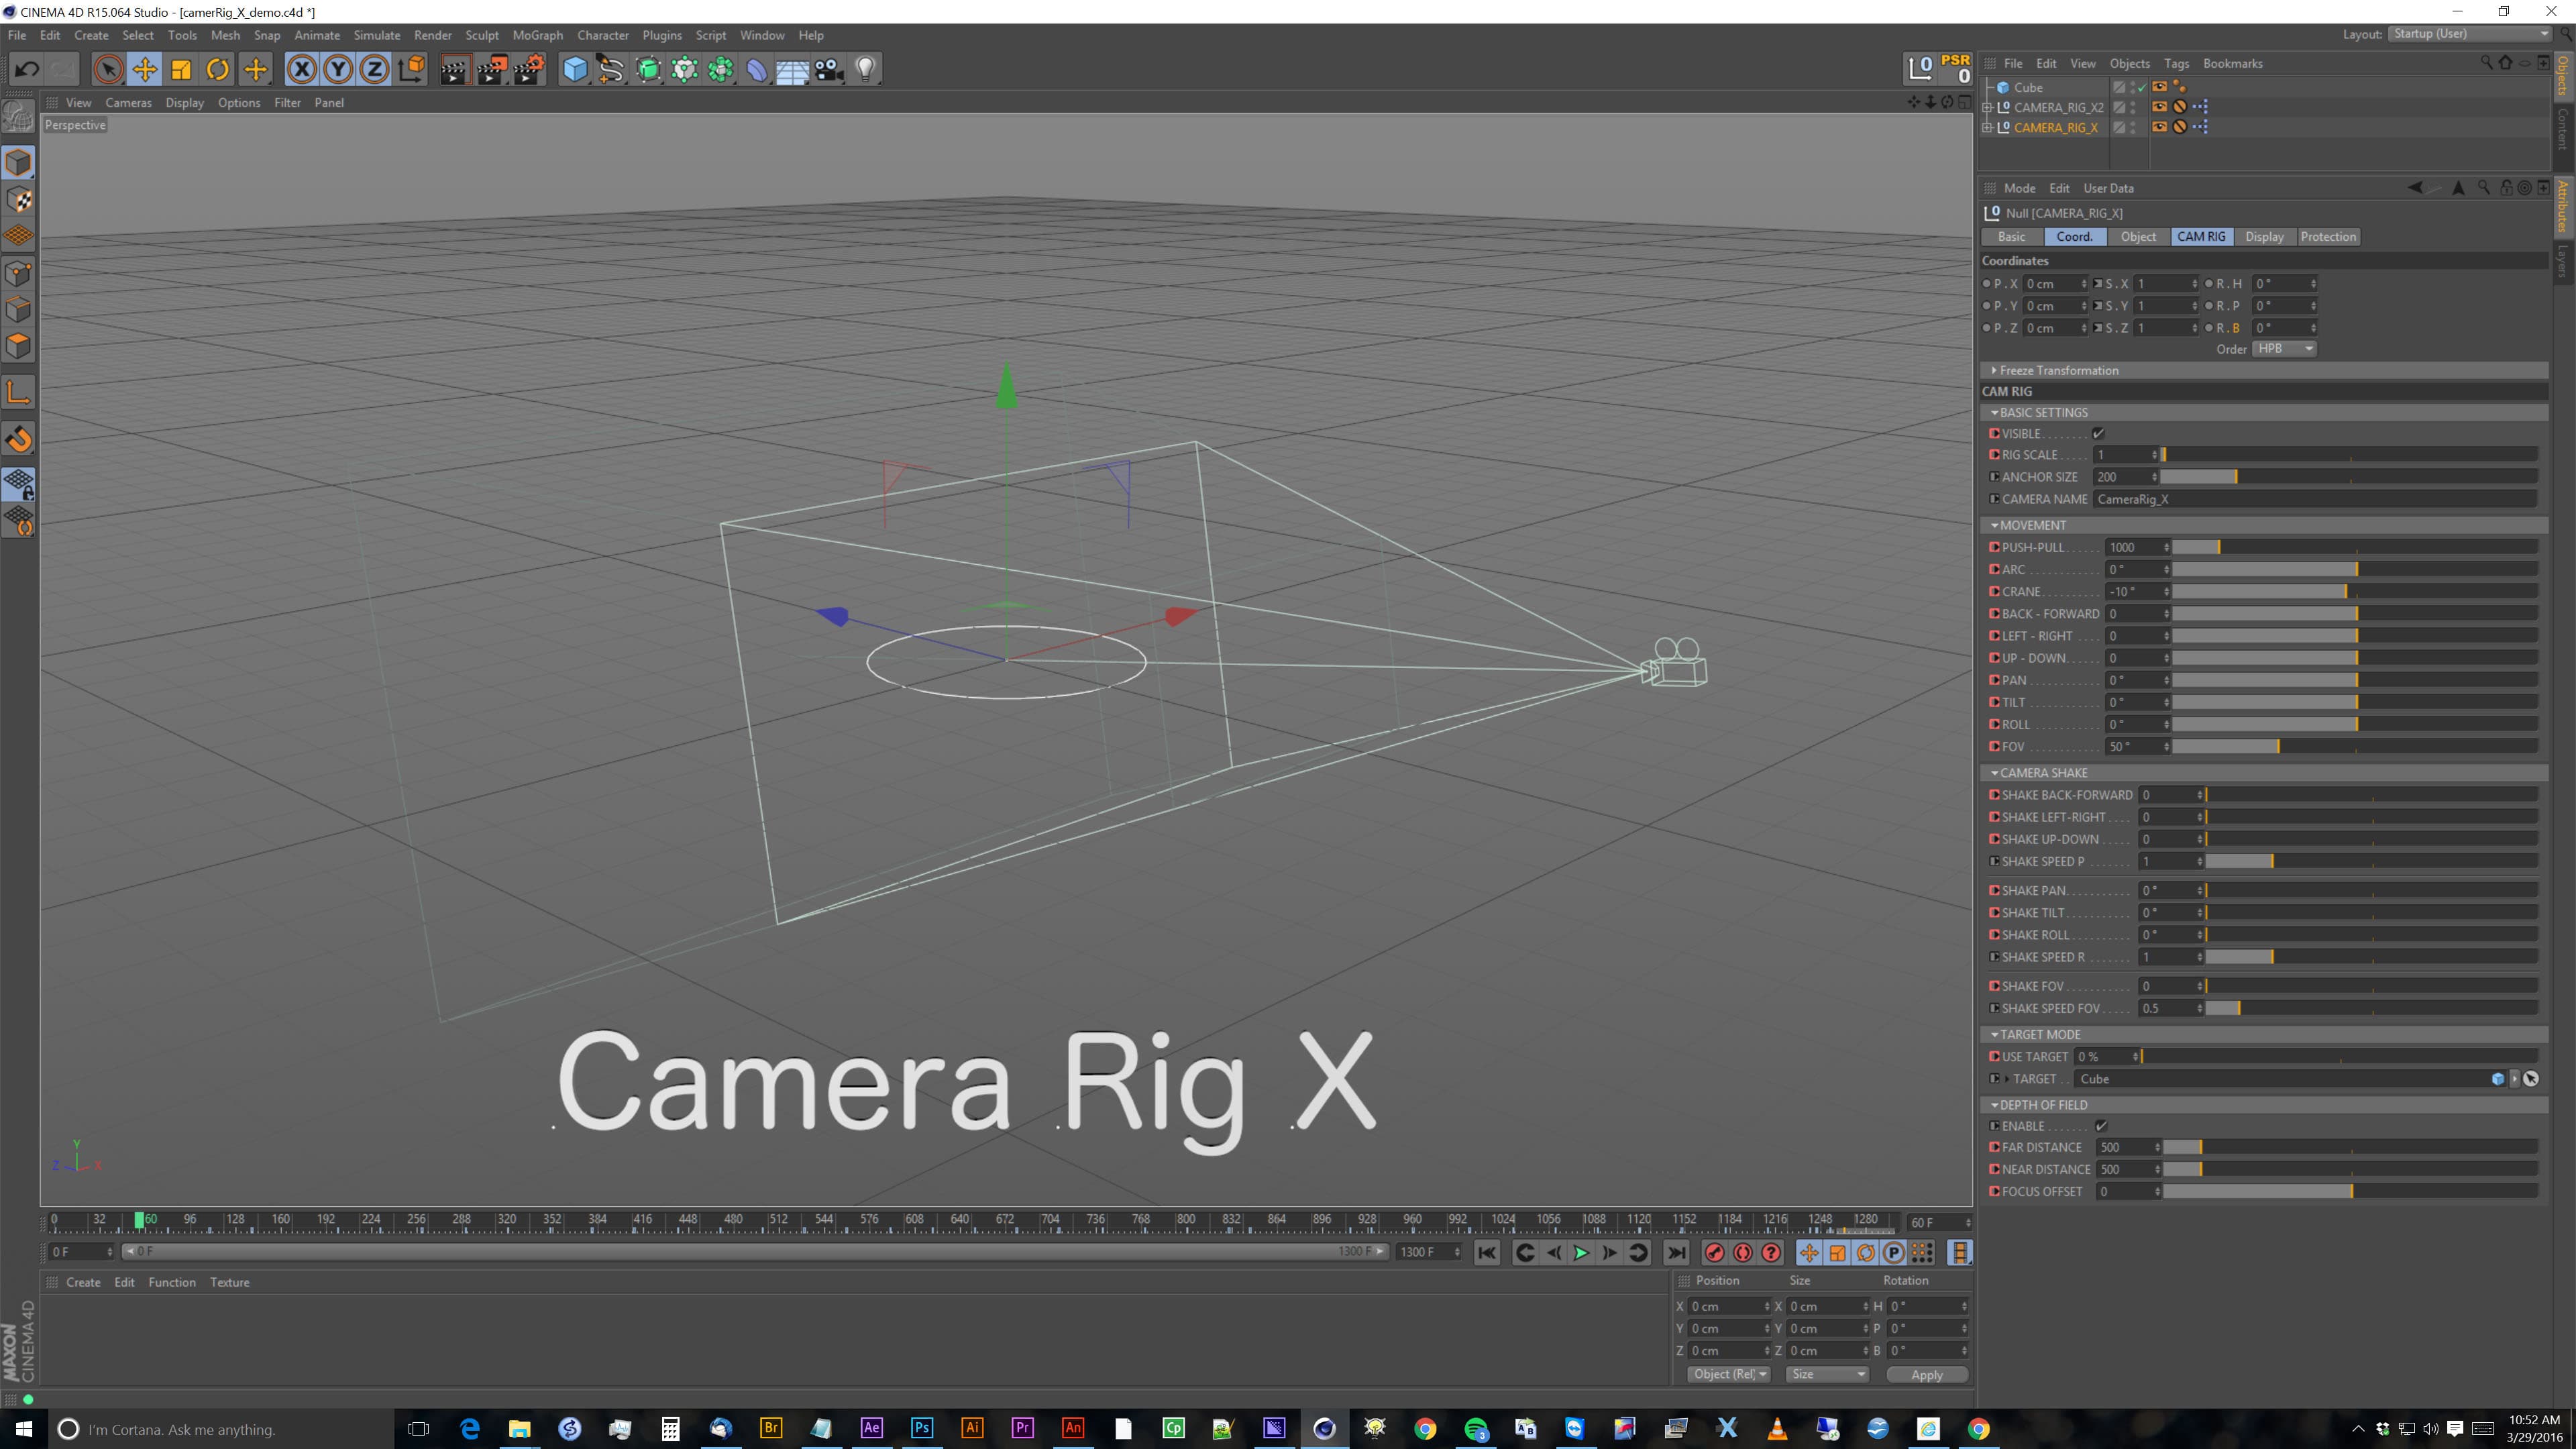Open User Data menu in Attributes
The width and height of the screenshot is (2576, 1449).
[2108, 188]
